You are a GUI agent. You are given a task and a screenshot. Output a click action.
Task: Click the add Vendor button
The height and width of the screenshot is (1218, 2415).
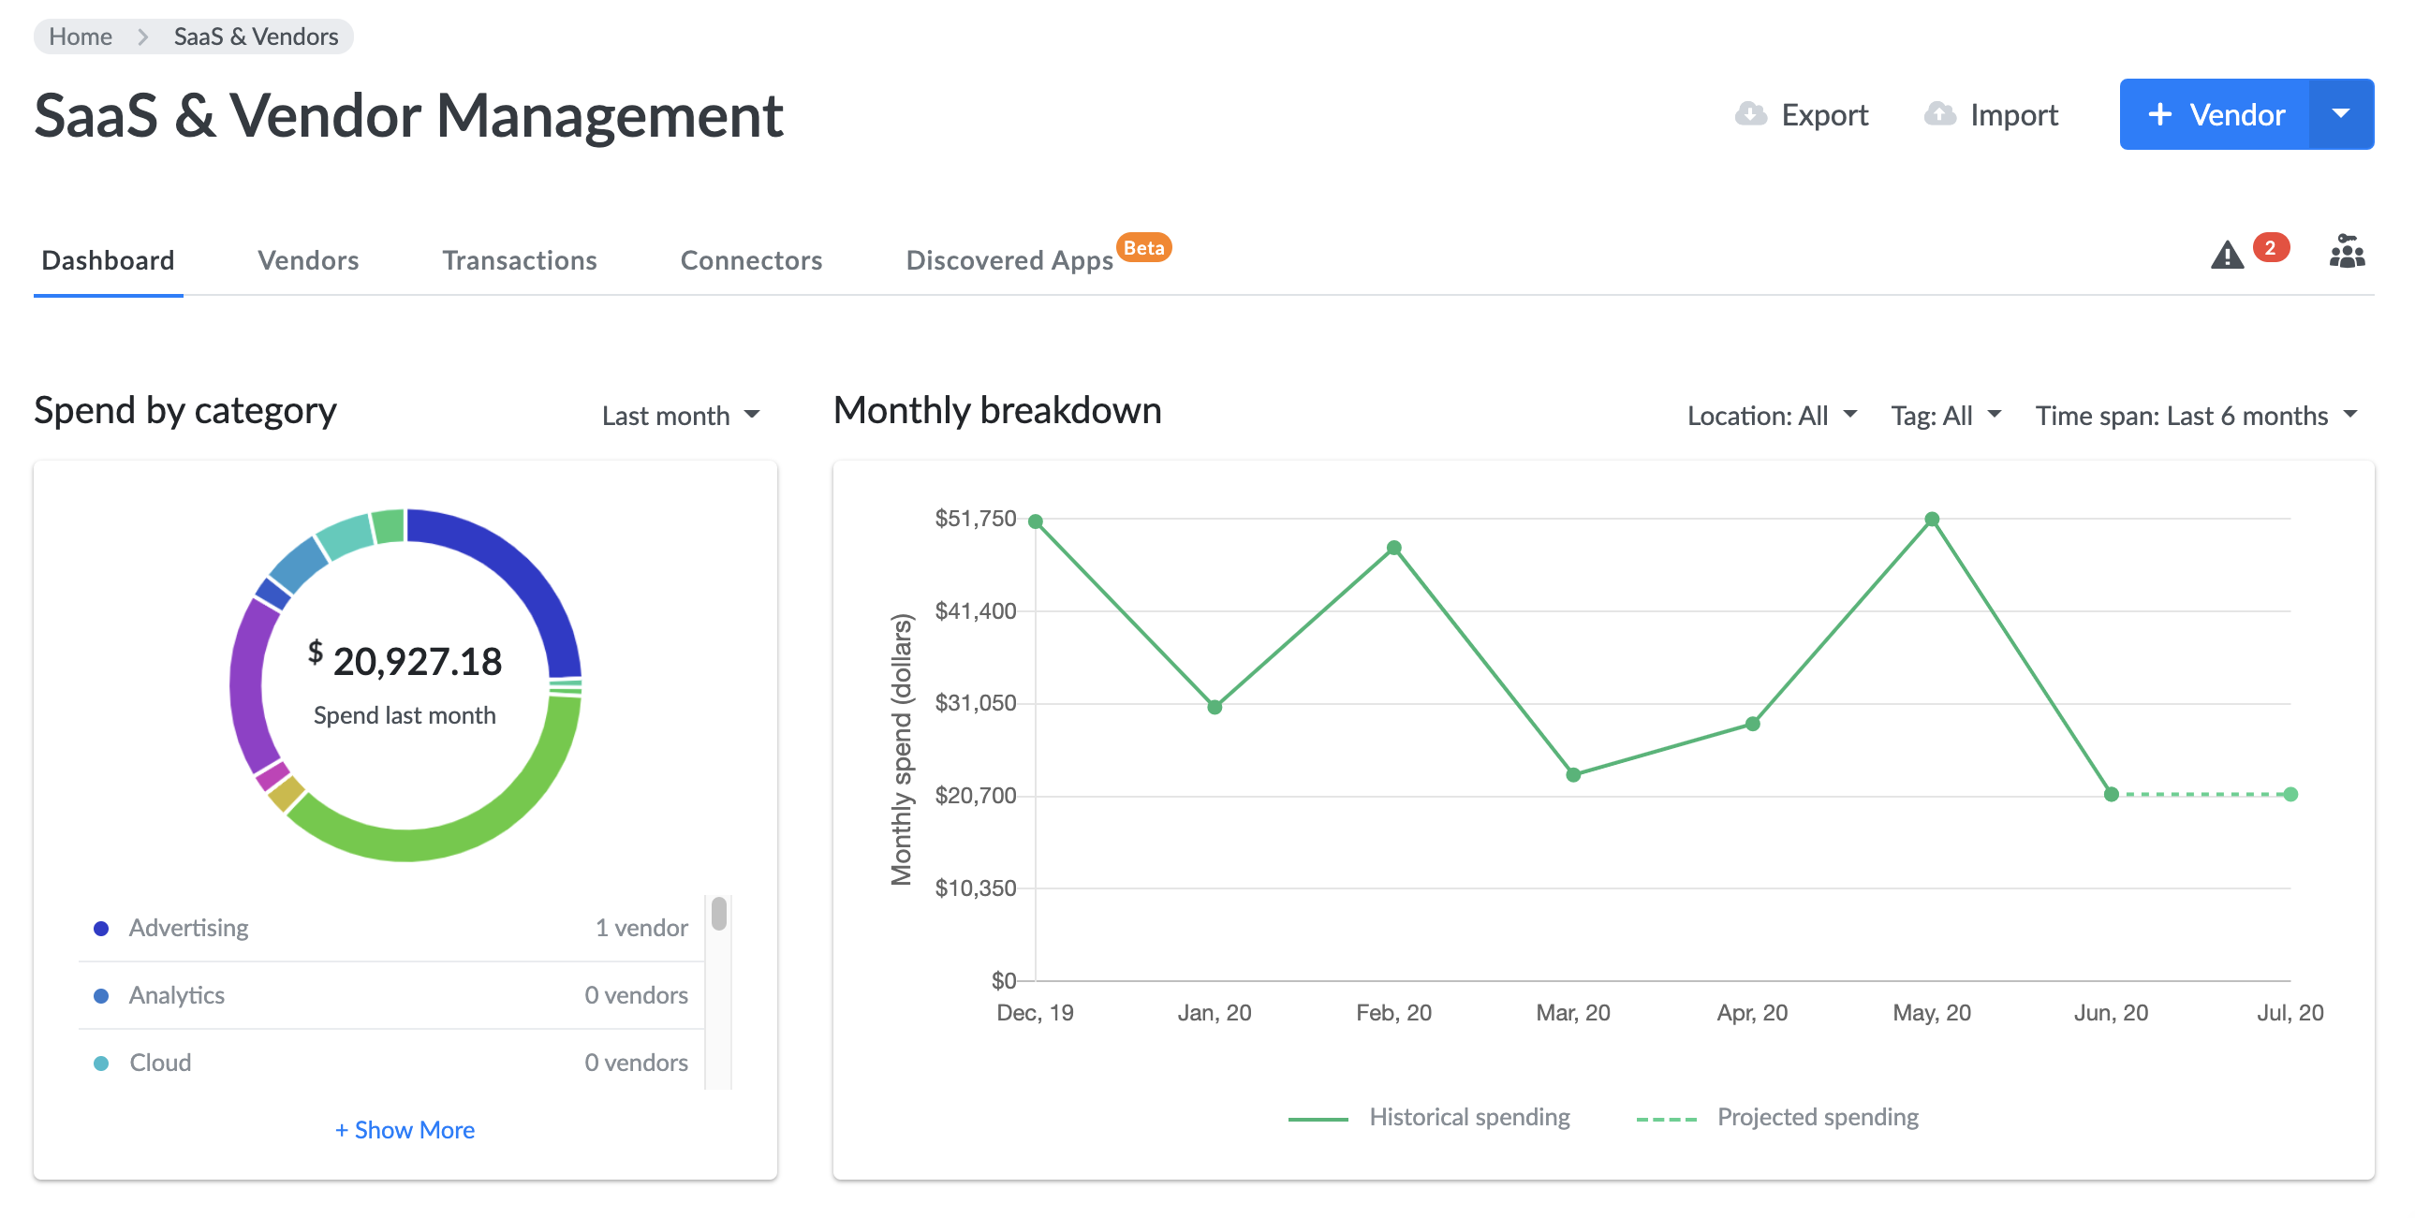pyautogui.click(x=2215, y=114)
